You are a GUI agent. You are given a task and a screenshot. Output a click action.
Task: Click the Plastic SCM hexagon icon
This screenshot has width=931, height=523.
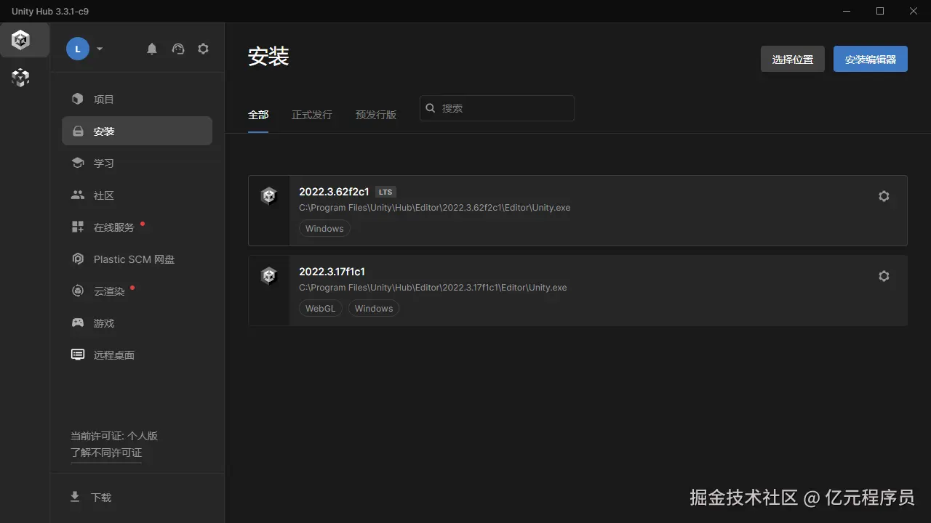pyautogui.click(x=78, y=259)
